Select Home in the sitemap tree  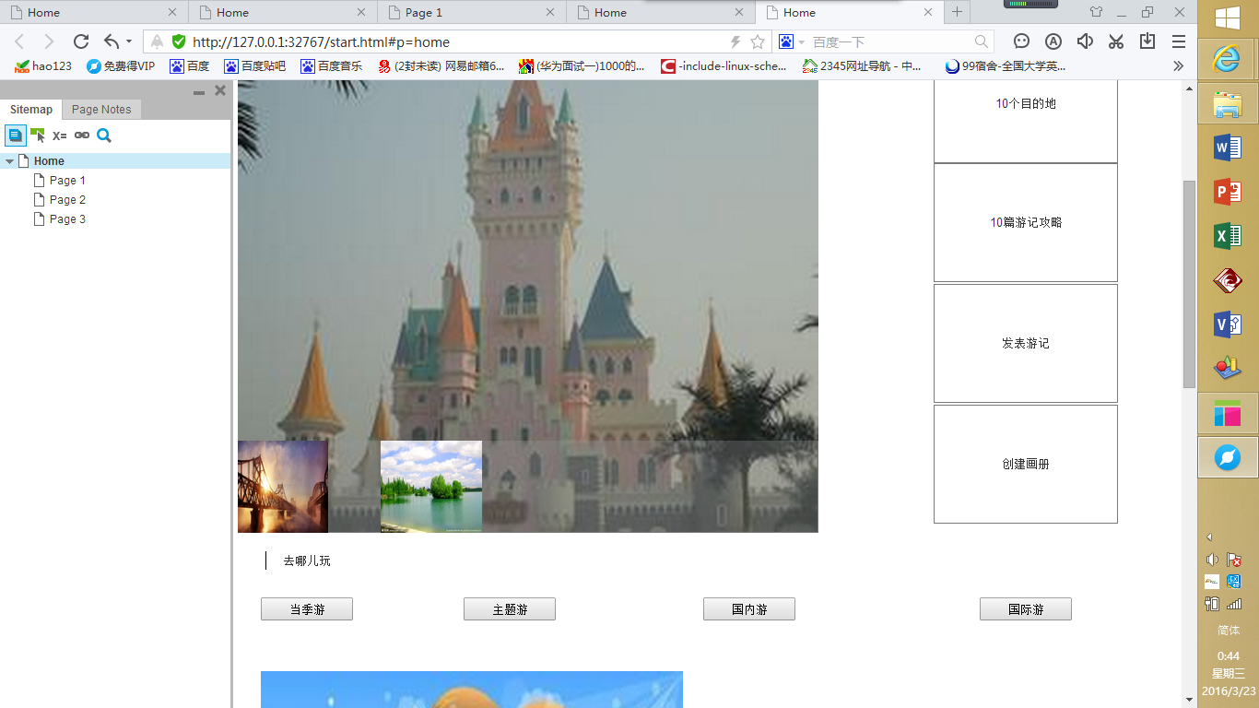[x=49, y=161]
